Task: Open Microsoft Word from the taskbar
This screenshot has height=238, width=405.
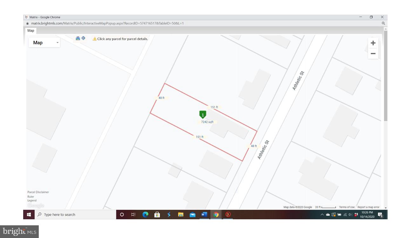Action: click(204, 215)
